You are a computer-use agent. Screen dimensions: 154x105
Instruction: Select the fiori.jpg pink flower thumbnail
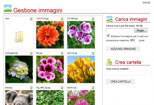point(50,69)
